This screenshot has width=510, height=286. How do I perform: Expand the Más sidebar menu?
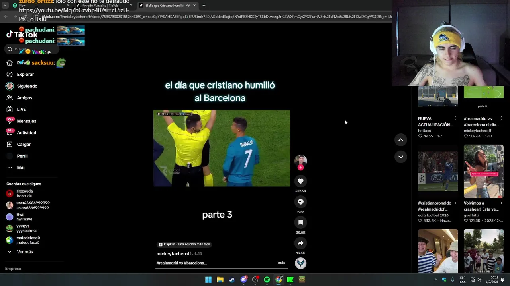pos(21,168)
